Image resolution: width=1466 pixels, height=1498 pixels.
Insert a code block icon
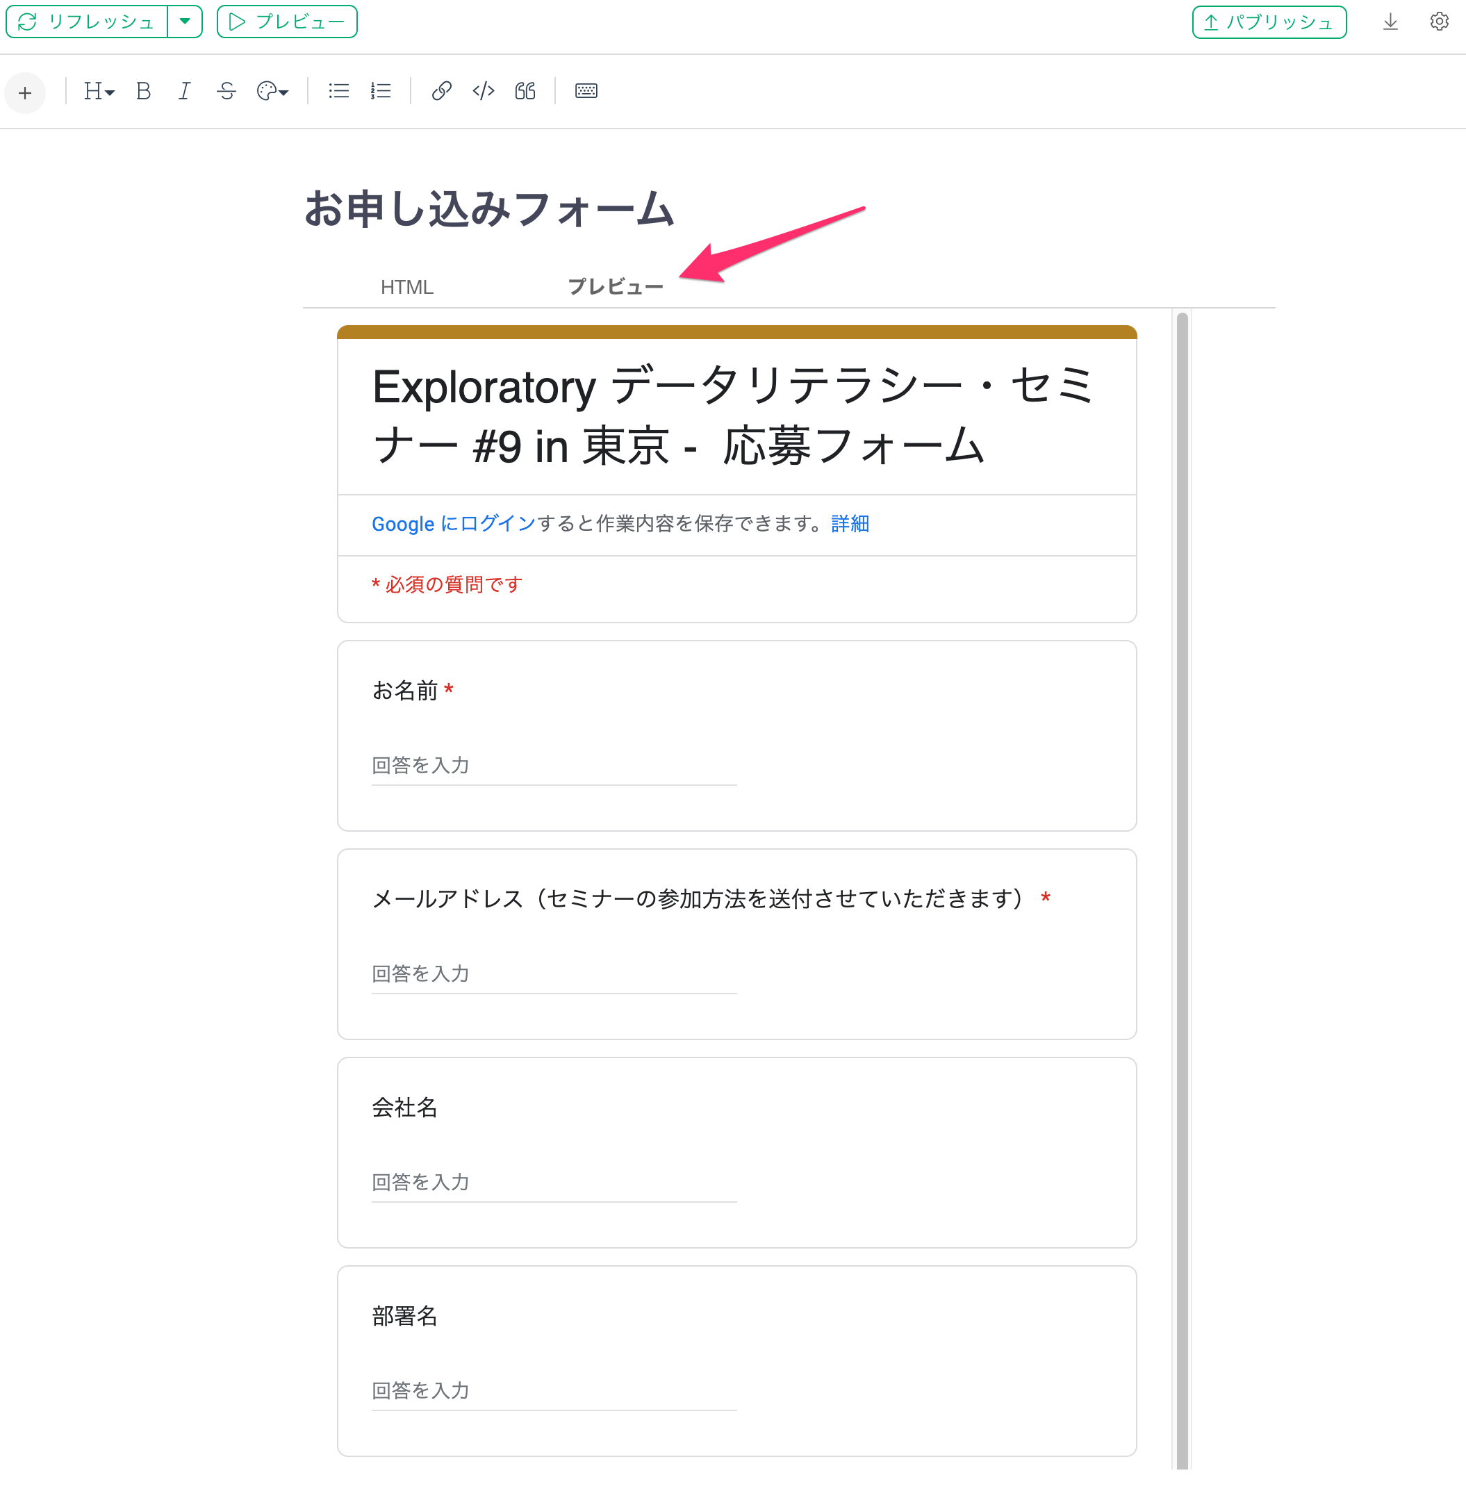coord(484,92)
